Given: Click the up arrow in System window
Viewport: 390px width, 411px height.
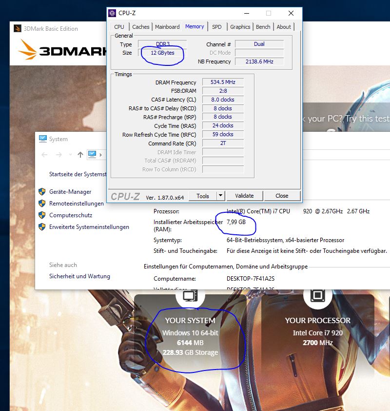Looking at the screenshot, I should click(x=80, y=155).
